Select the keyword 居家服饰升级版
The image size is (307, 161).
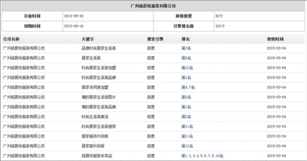(95, 136)
